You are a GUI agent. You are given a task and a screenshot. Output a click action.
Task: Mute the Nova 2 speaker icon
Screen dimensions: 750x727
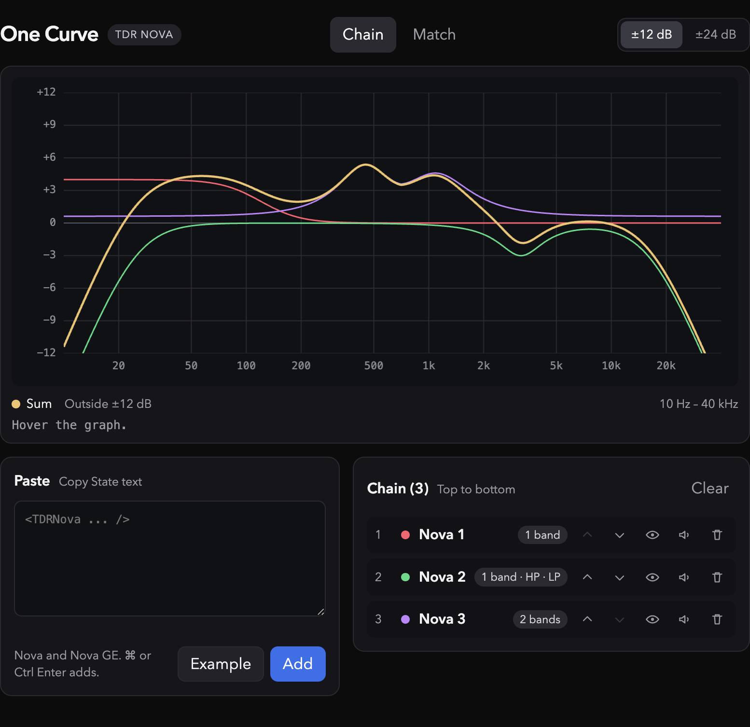(684, 577)
